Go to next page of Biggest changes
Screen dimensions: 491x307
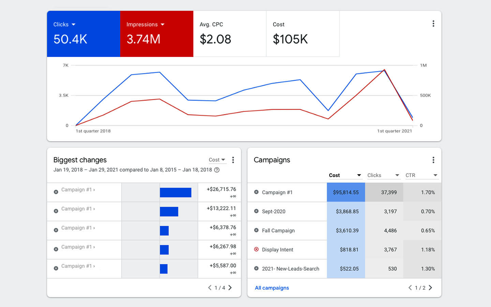pyautogui.click(x=230, y=288)
